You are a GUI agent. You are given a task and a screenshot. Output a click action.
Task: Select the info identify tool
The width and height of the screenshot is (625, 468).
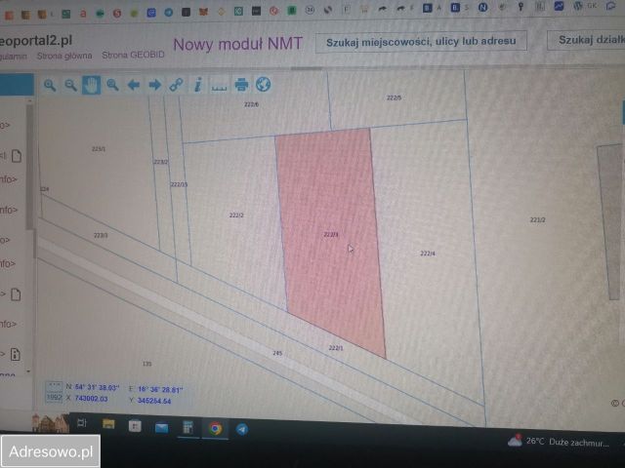point(197,85)
